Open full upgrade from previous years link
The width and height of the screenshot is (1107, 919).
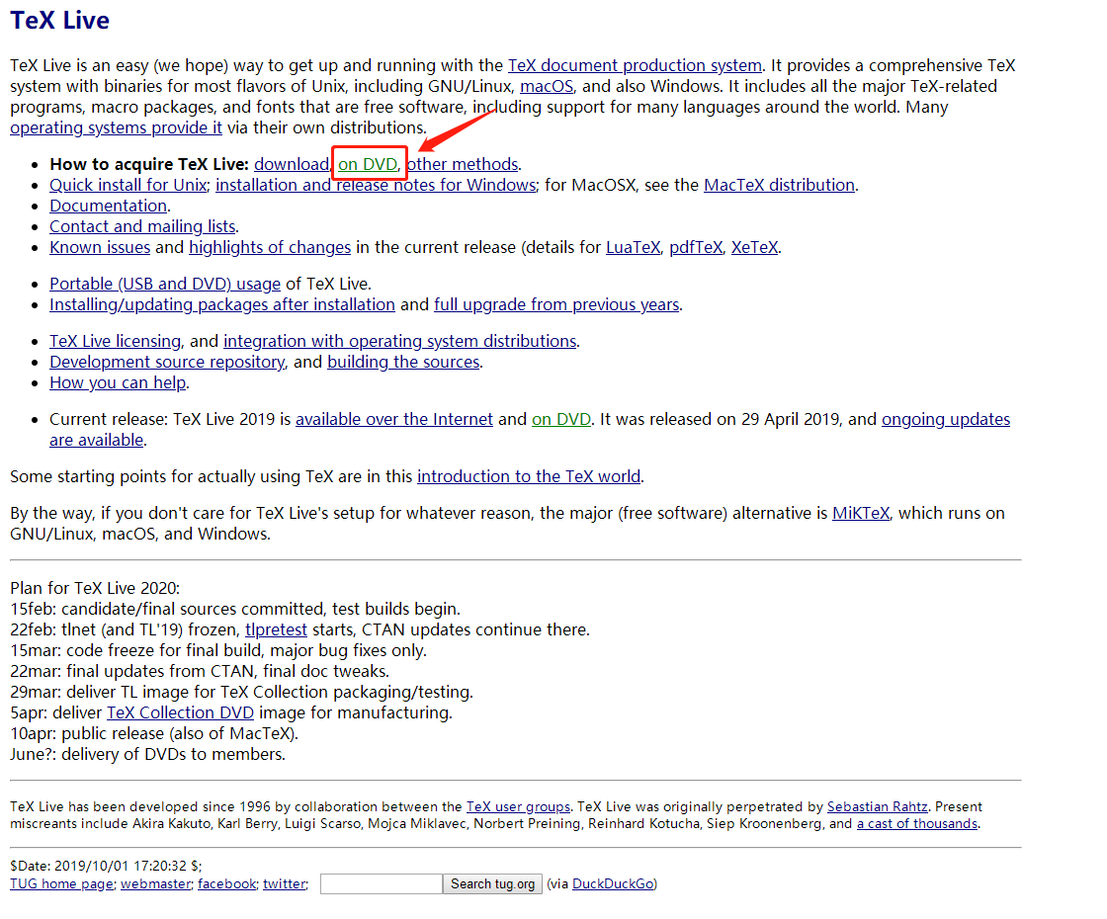click(x=557, y=305)
